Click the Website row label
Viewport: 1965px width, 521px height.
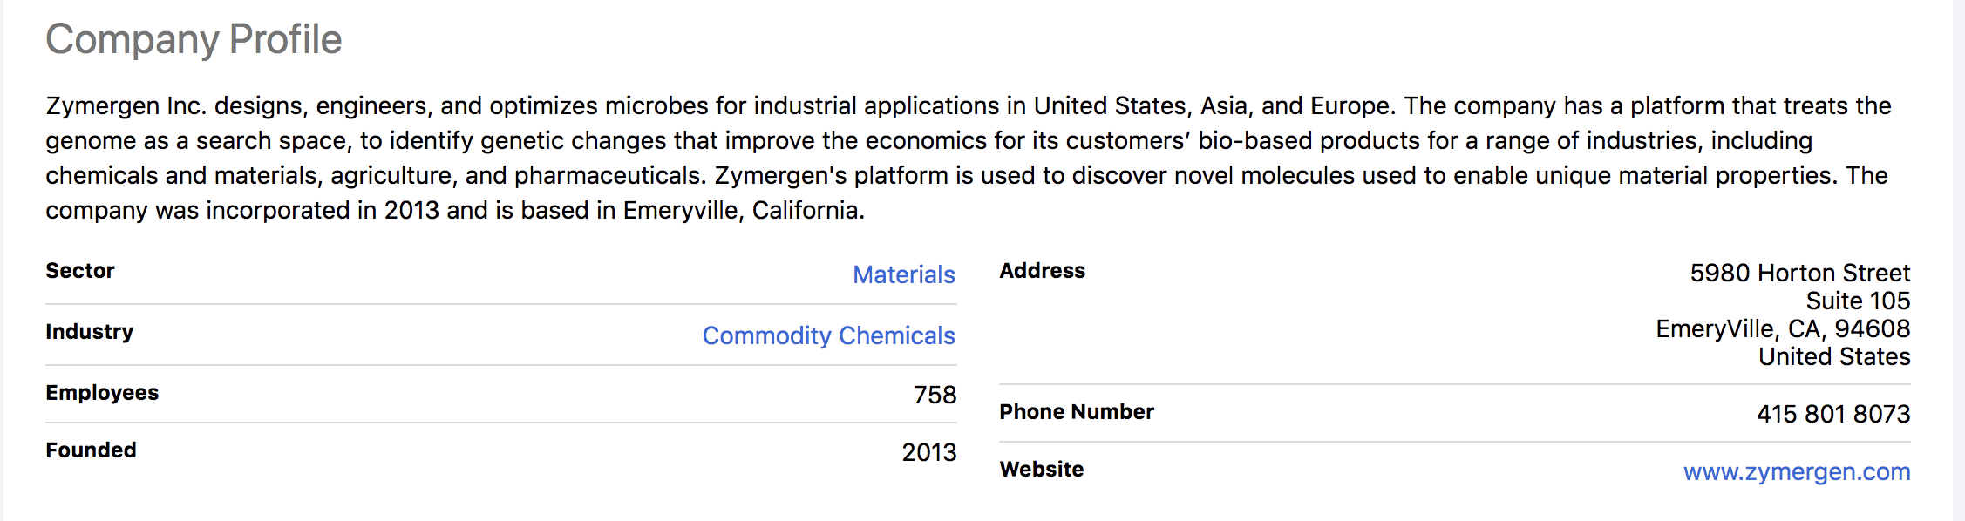(x=1041, y=470)
